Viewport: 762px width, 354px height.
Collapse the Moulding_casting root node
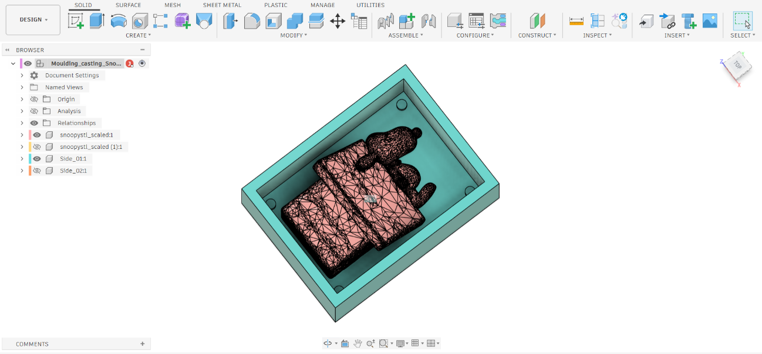14,63
